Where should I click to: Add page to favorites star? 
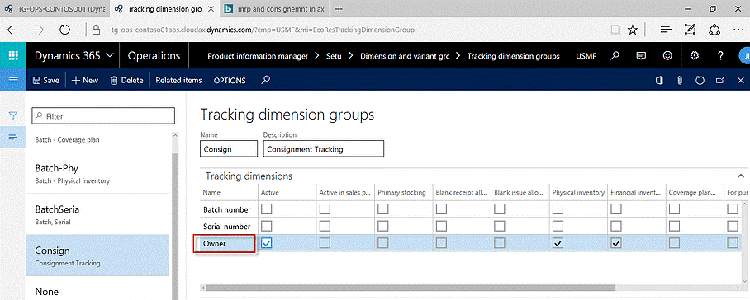coord(633,30)
